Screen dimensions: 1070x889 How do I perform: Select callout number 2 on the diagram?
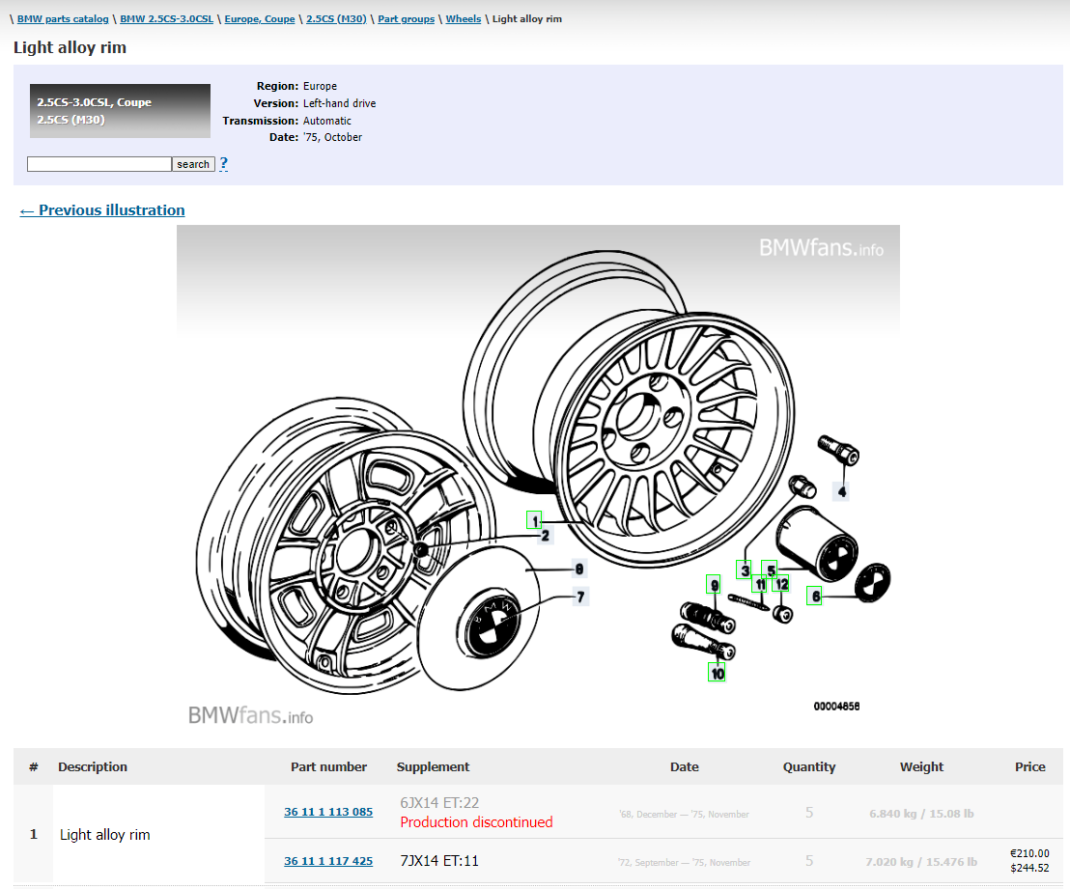[546, 536]
